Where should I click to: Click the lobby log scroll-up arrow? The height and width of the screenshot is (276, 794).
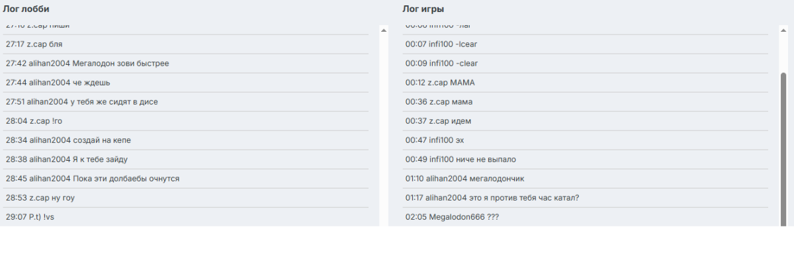pyautogui.click(x=384, y=30)
